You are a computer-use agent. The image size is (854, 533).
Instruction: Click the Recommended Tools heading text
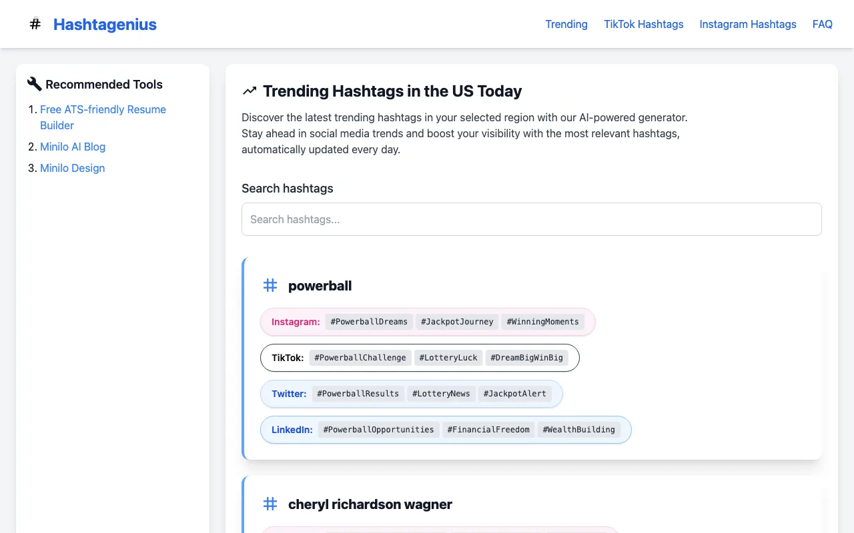coord(104,85)
